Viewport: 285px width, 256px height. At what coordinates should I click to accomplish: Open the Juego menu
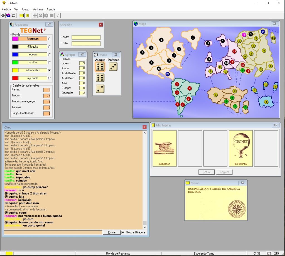(25, 9)
